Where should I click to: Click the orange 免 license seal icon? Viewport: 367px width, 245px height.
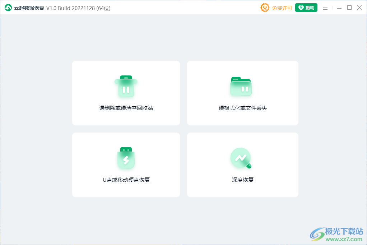265,8
